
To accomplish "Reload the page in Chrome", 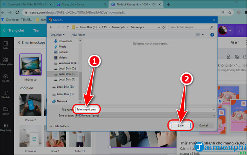I will pos(17,12).
